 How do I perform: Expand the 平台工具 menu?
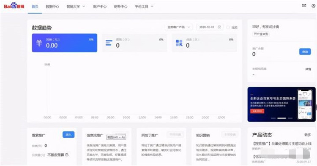tap(144, 6)
